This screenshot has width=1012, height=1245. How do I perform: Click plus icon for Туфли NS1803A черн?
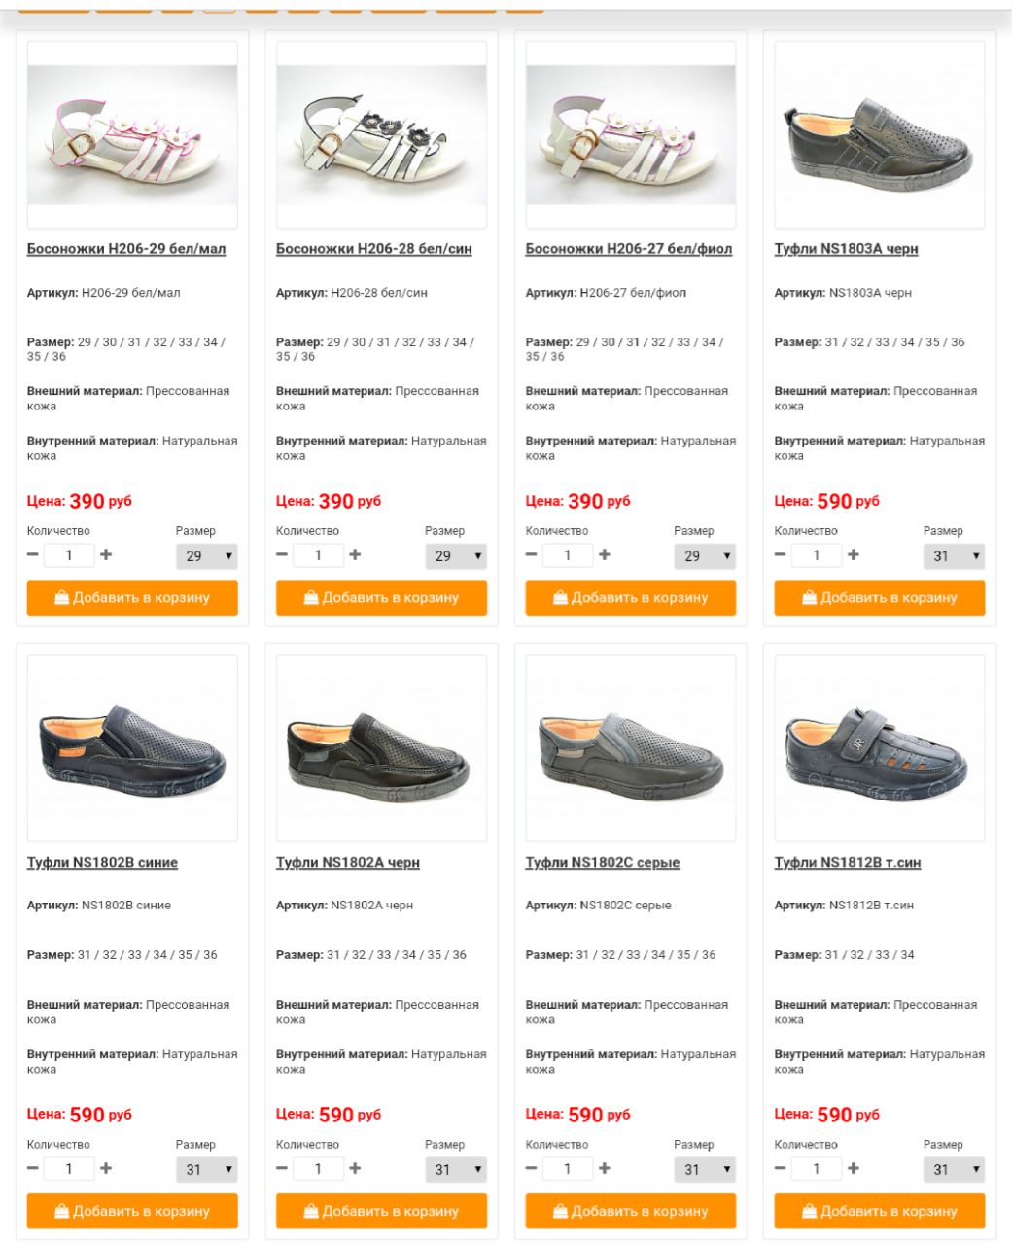[853, 554]
